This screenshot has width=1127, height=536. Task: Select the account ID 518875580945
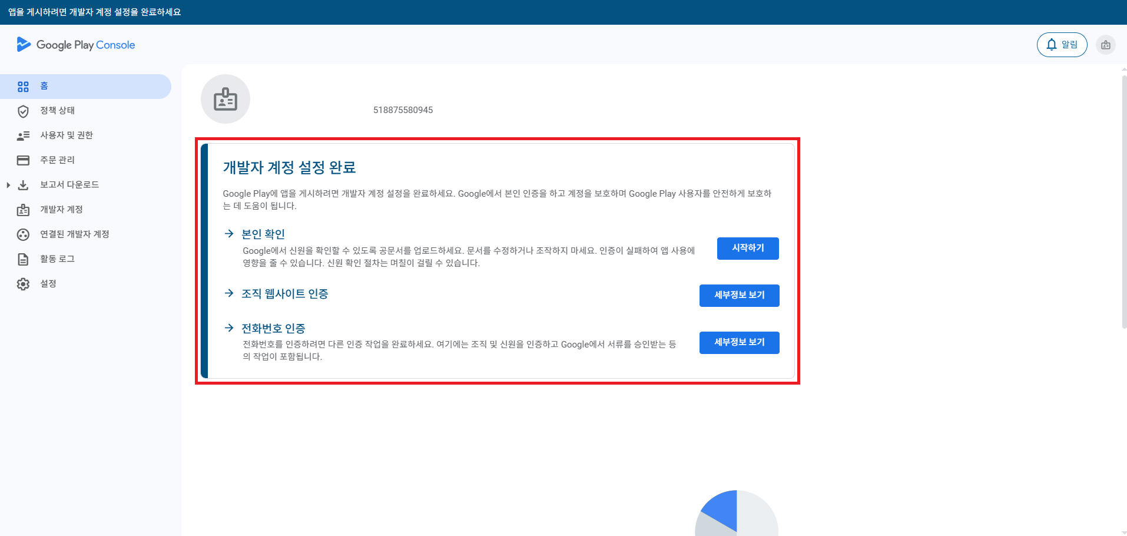[403, 110]
